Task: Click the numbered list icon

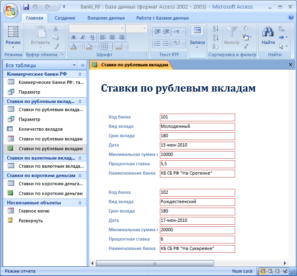Action: tap(157, 44)
